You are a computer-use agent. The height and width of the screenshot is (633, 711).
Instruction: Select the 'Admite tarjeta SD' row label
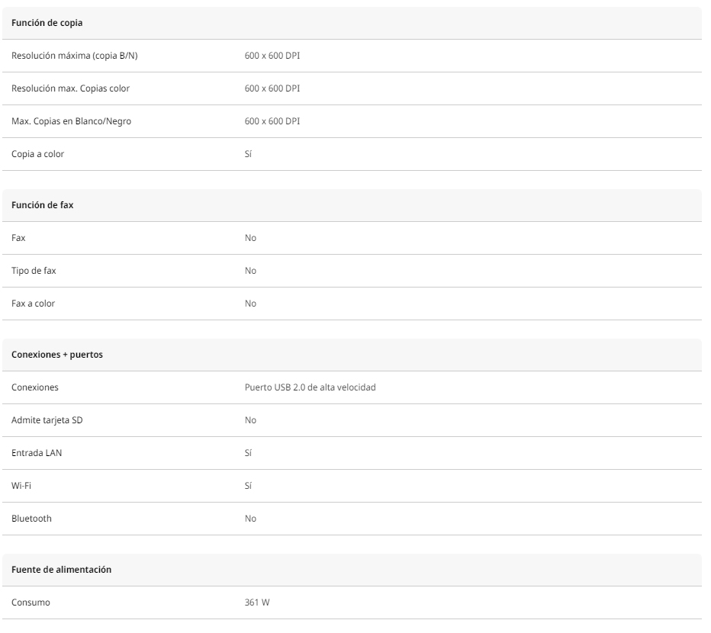[x=47, y=420]
